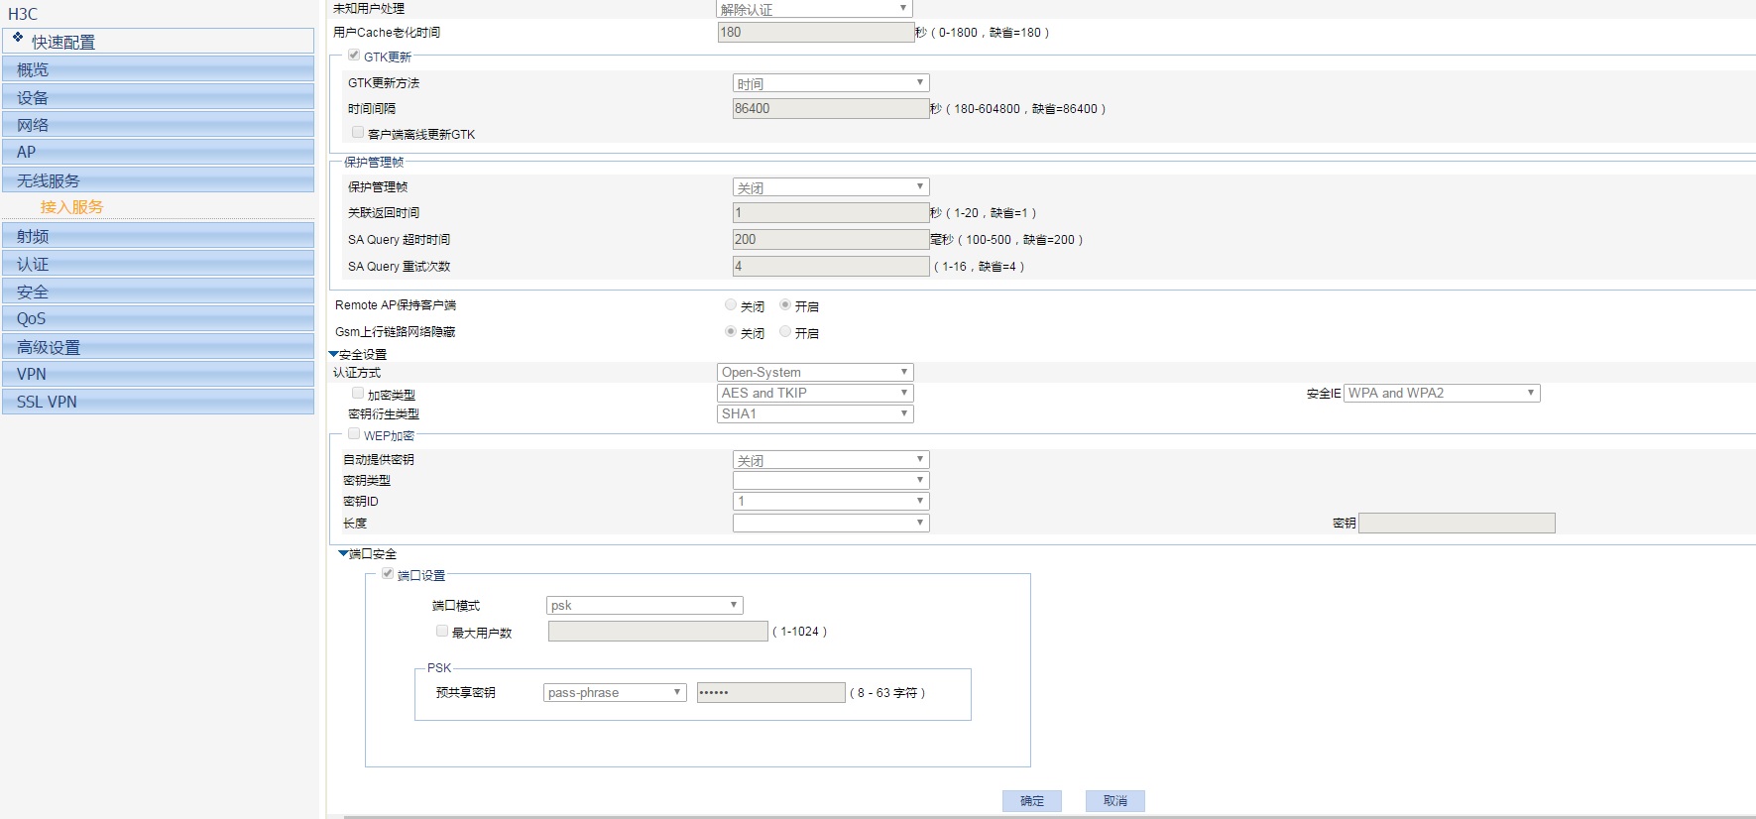Select 关闭 for Remote AP保持客户端
The width and height of the screenshot is (1756, 819).
point(731,305)
